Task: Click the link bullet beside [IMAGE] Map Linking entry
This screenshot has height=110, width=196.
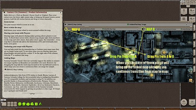Action: pyautogui.click(x=5, y=69)
